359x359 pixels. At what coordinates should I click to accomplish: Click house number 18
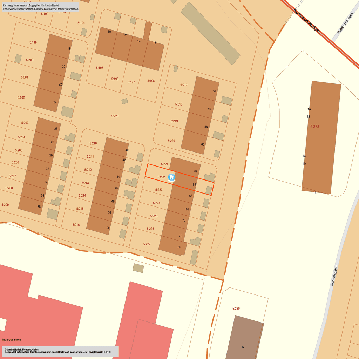click(x=69, y=48)
